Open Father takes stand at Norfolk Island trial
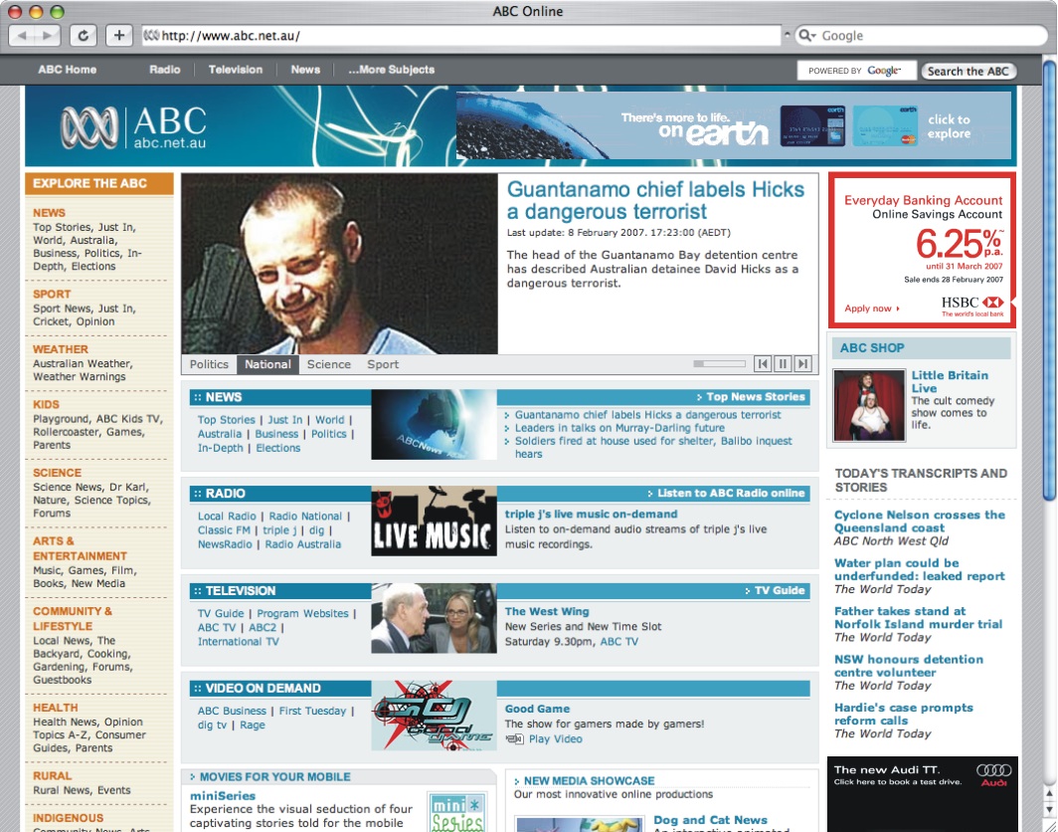Image resolution: width=1058 pixels, height=832 pixels. point(919,618)
